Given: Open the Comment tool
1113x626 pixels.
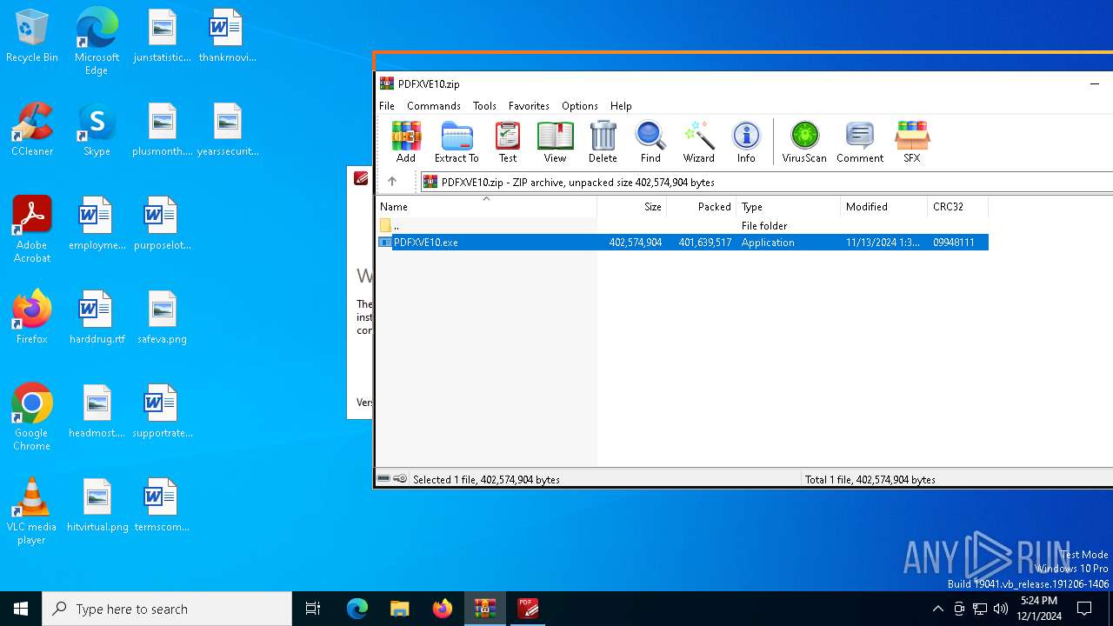Looking at the screenshot, I should (860, 142).
